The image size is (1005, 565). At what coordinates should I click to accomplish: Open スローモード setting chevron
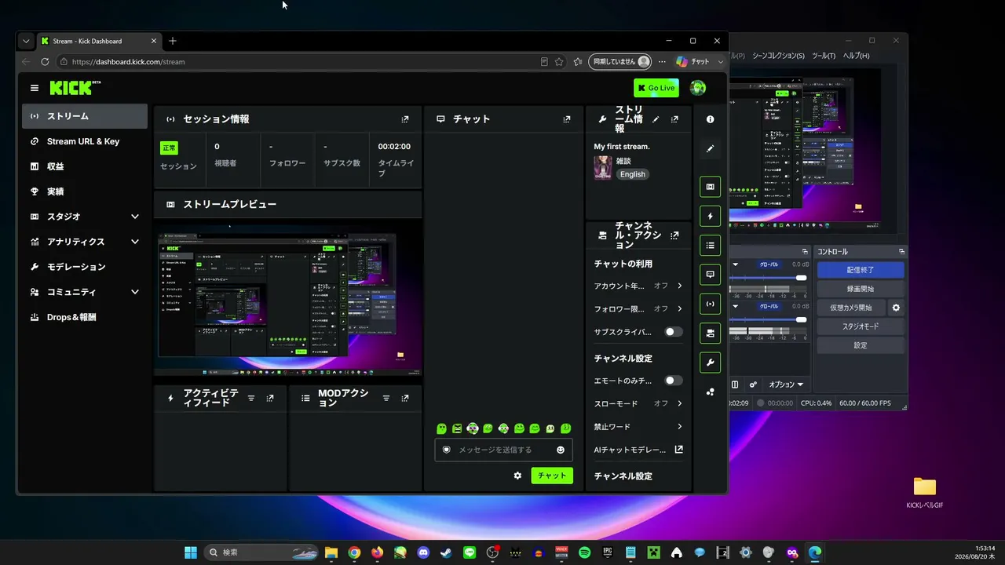click(679, 403)
